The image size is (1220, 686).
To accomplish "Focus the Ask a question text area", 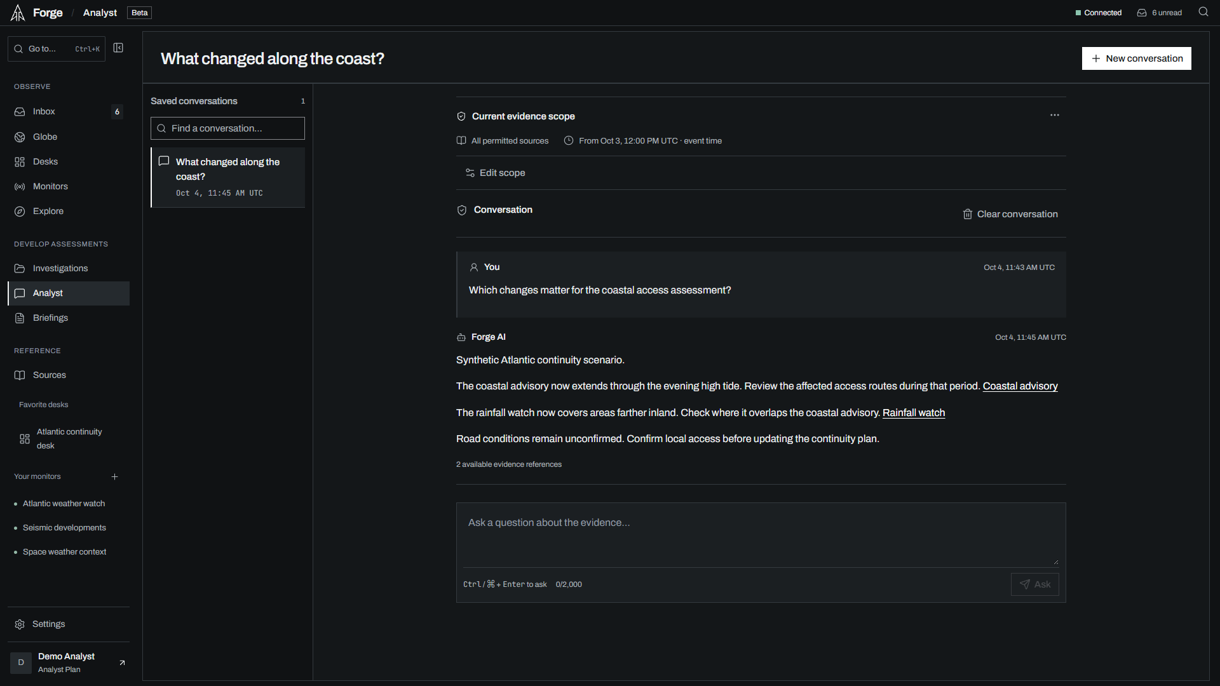I will (x=761, y=535).
